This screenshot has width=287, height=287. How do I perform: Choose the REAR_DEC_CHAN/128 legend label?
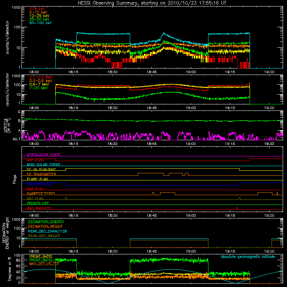click(x=47, y=231)
